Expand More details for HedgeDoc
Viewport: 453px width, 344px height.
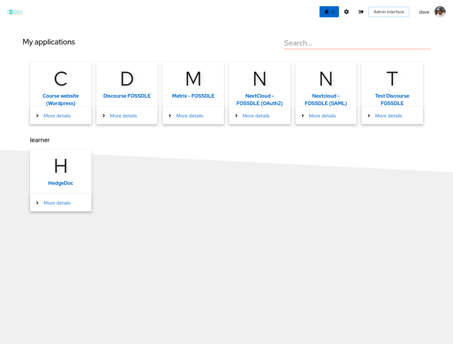[57, 203]
